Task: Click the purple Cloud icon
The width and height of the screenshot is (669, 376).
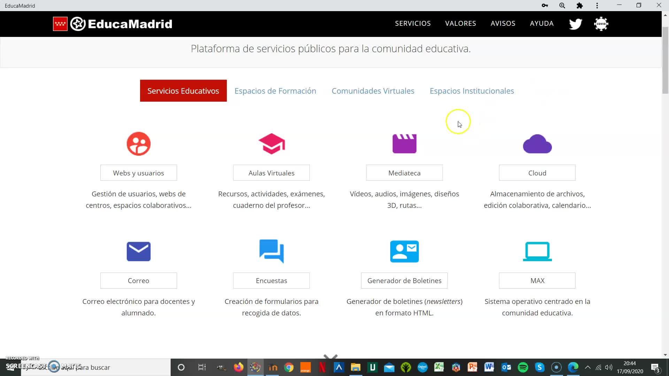Action: [x=537, y=144]
